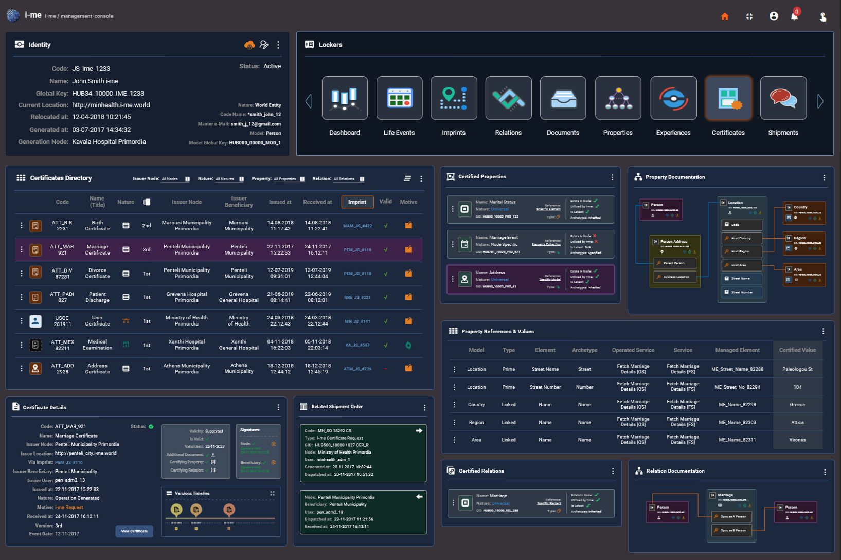Open the Dashboard locker
The image size is (841, 560).
point(345,98)
